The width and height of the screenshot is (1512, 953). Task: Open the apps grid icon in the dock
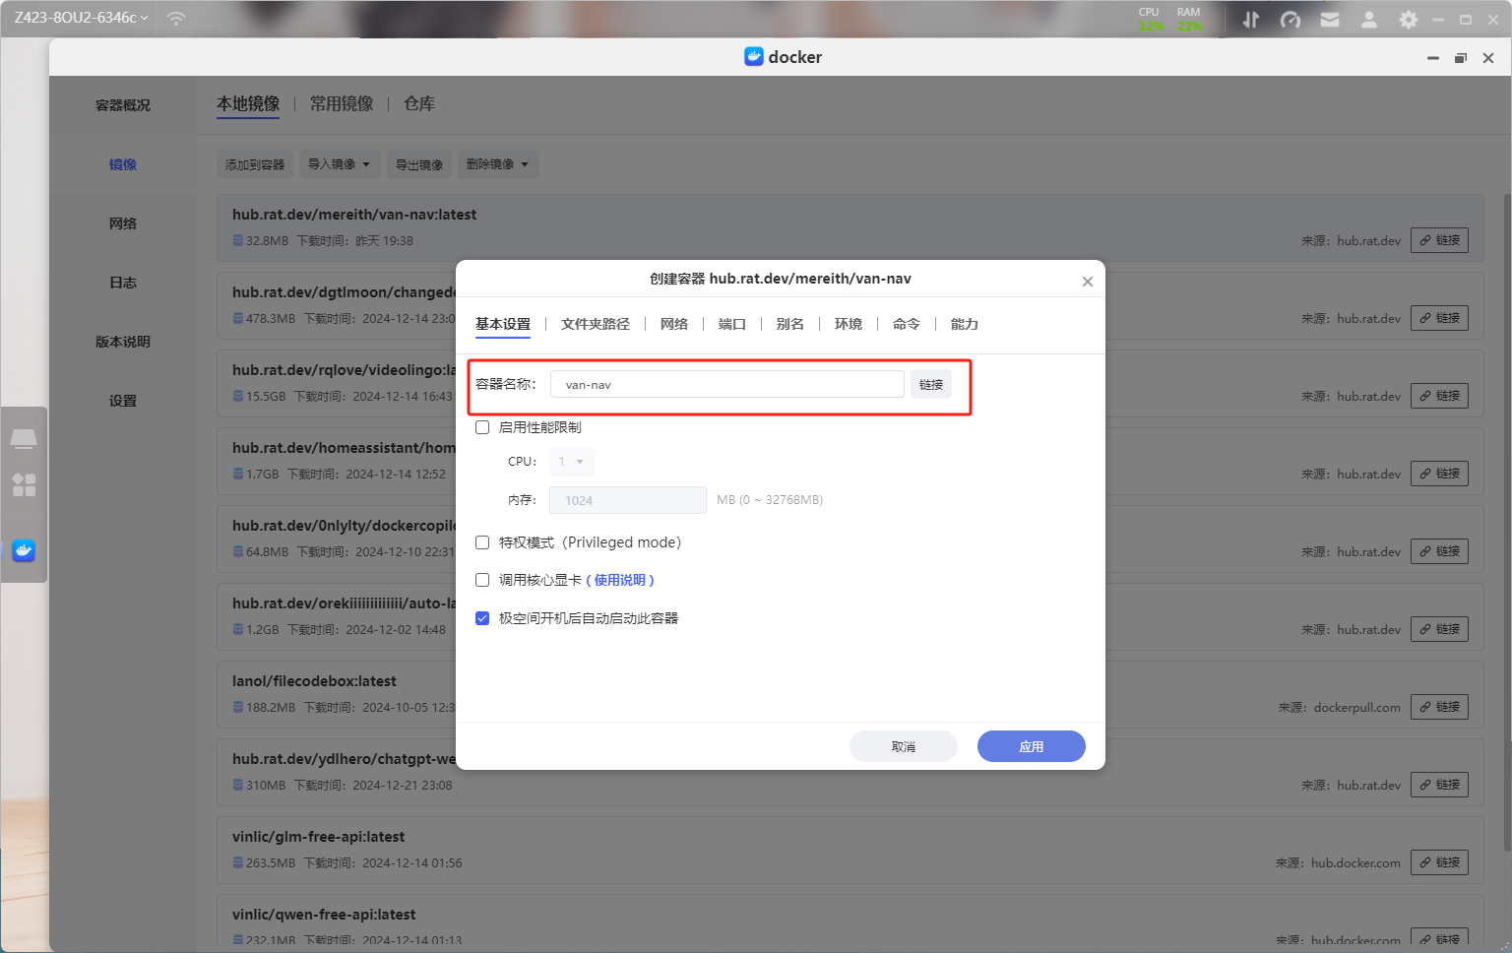[x=24, y=484]
